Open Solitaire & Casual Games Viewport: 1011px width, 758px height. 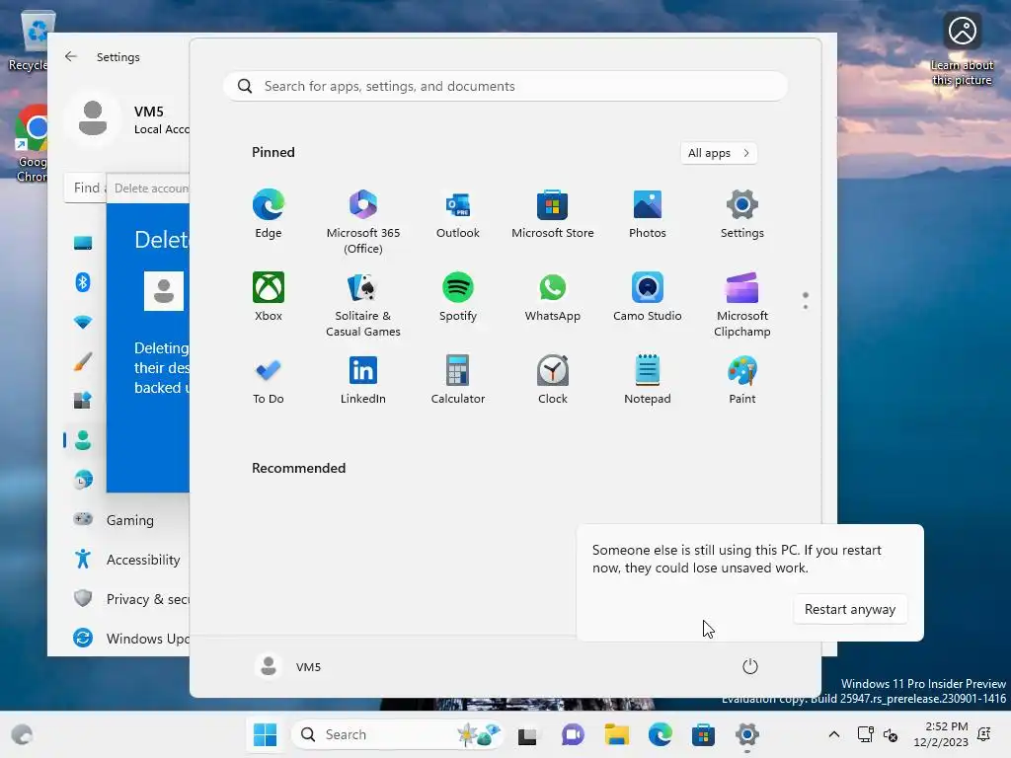pos(363,304)
